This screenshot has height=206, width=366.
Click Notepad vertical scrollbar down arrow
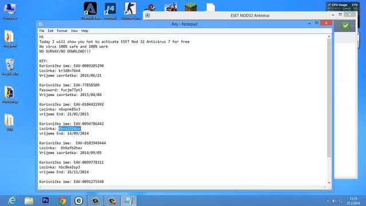coord(329,183)
